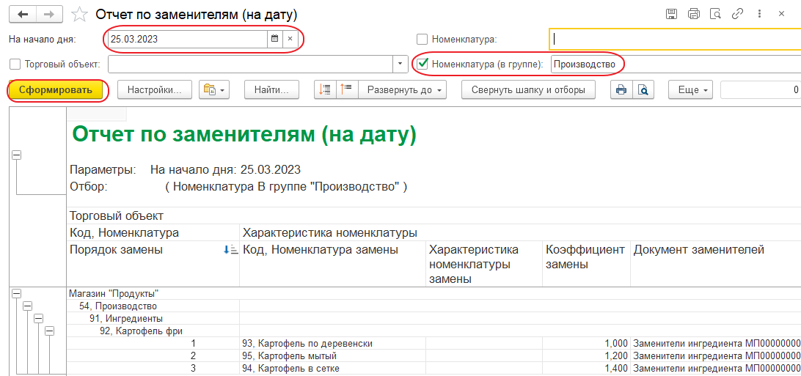Open the Торговый объект dropdown list
This screenshot has height=376, width=801.
(x=400, y=64)
